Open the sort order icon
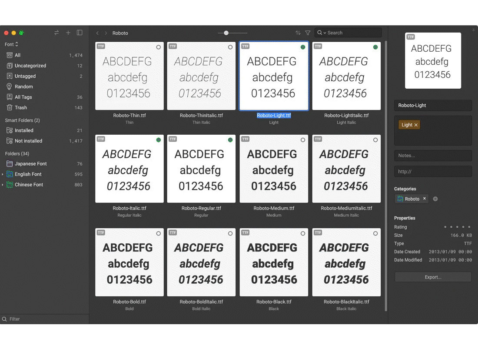The image size is (478, 352). [x=298, y=33]
